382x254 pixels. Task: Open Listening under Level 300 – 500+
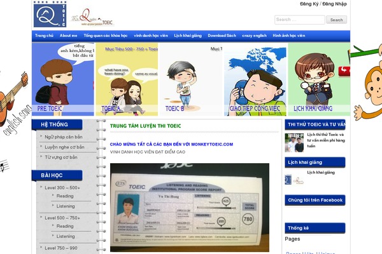point(66,206)
